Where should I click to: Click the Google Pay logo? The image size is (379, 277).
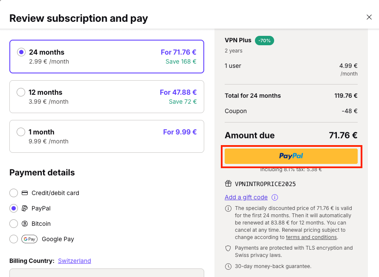[29, 239]
